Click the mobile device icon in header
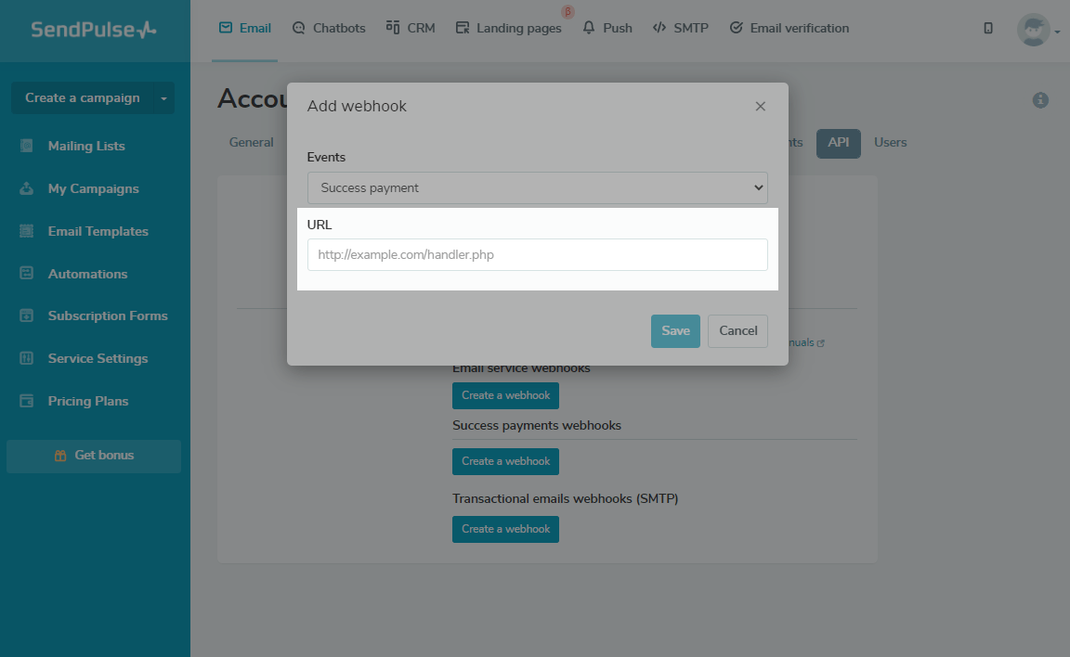 pyautogui.click(x=988, y=28)
